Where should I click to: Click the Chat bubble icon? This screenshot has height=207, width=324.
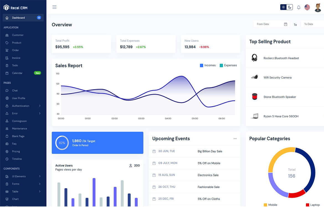7,90
